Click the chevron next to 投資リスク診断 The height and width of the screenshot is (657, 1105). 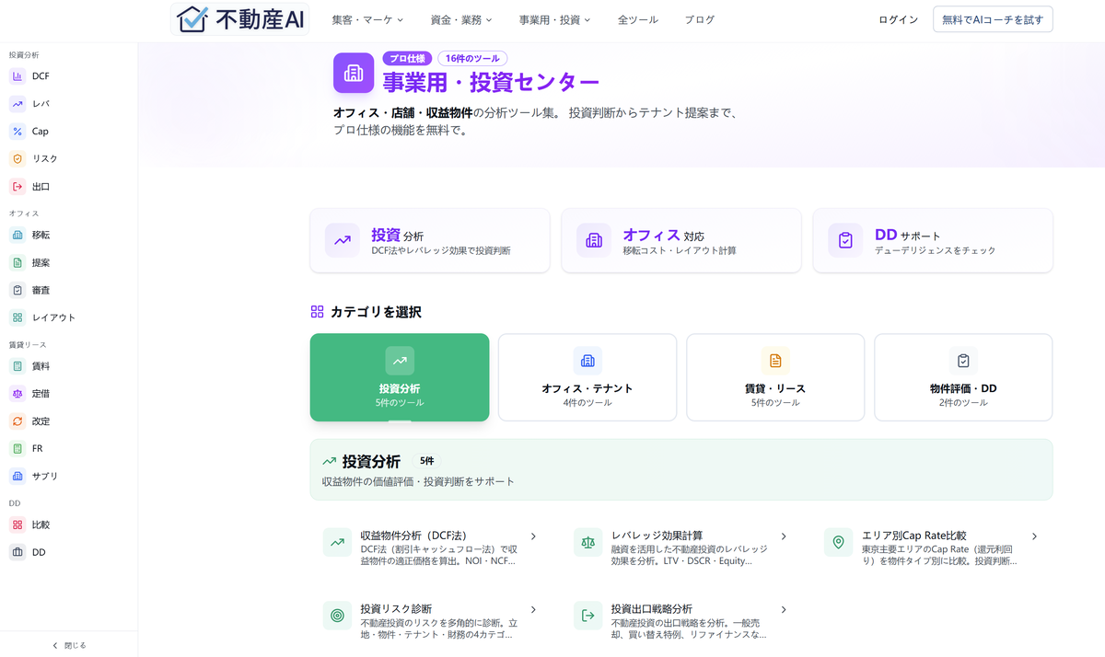click(x=533, y=610)
